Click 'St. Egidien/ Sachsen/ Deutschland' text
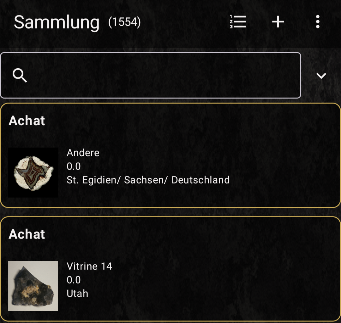Viewport: 341px width, 323px height. [x=148, y=180]
